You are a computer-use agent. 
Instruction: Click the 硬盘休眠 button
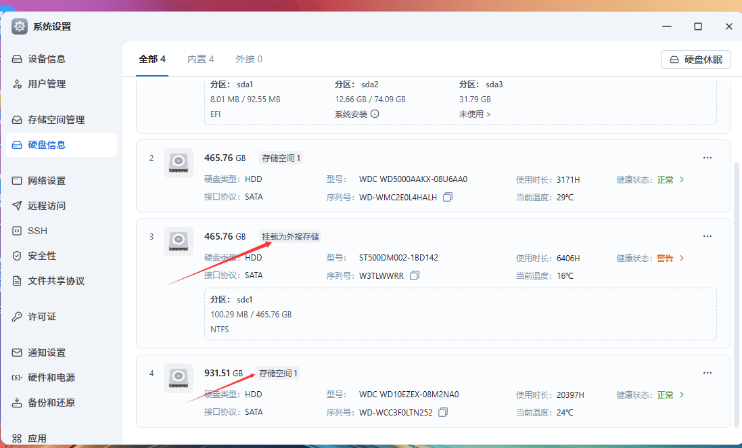tap(695, 60)
